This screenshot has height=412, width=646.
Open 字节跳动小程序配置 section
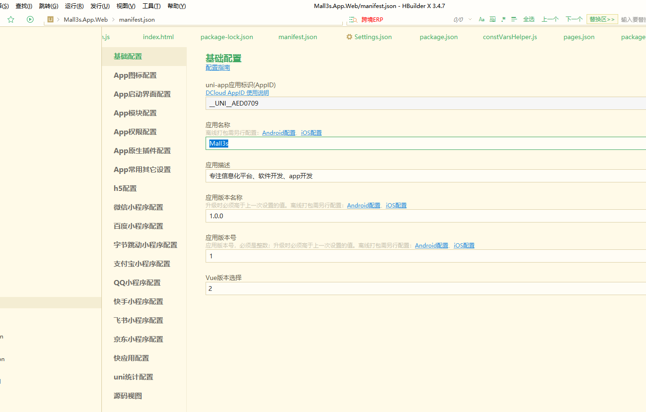click(144, 245)
